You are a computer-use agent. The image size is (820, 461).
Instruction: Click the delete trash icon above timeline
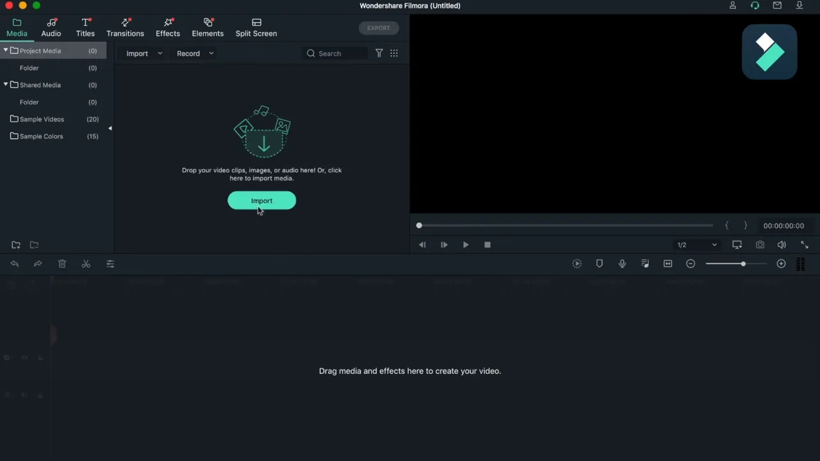62,264
